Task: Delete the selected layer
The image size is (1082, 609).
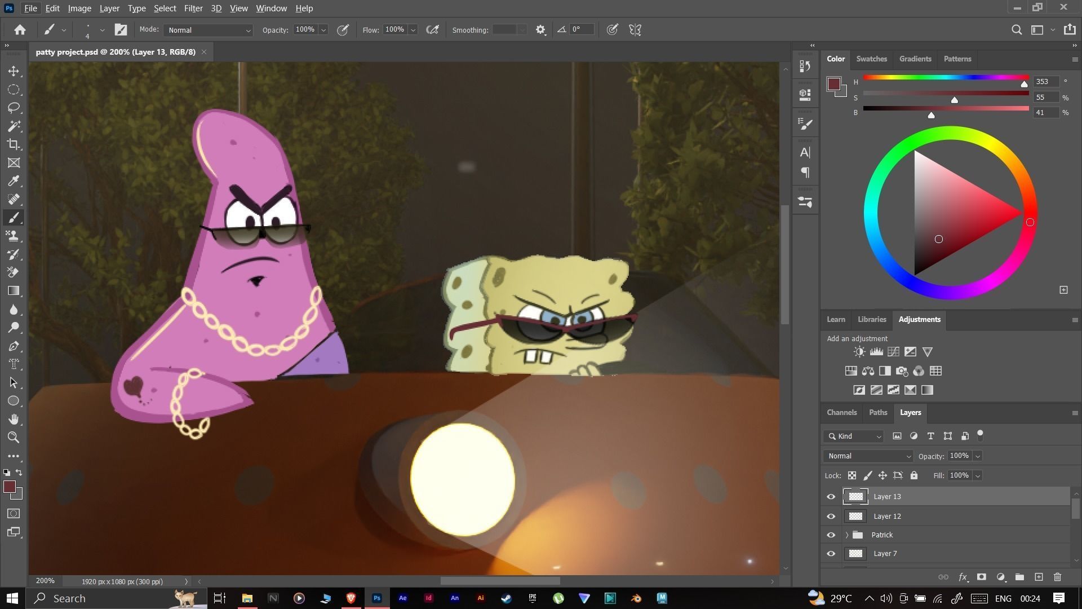Action: point(1057,577)
